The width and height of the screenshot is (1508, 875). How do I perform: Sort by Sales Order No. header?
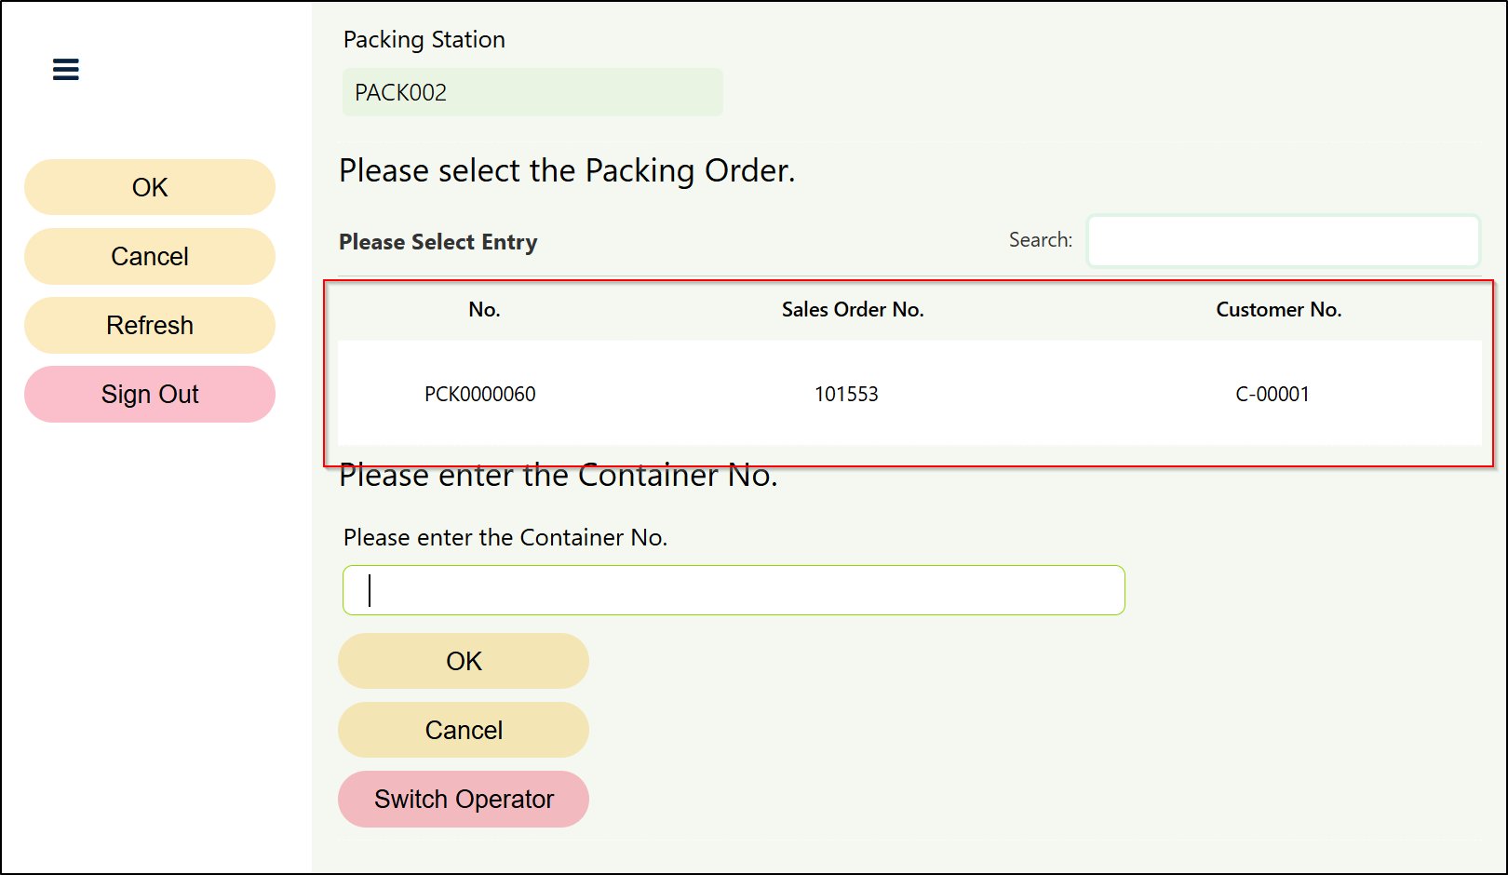(x=852, y=310)
